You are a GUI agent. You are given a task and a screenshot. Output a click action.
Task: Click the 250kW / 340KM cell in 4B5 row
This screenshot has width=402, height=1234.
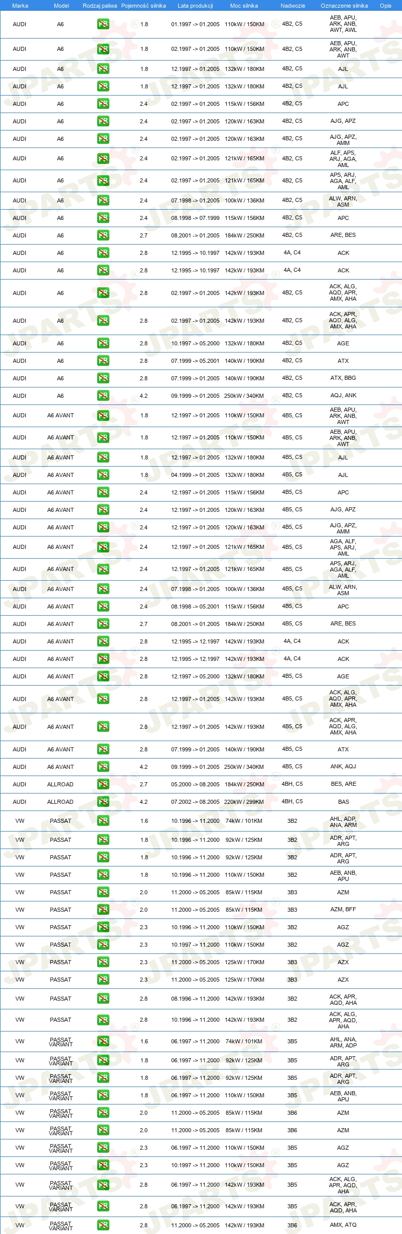point(244,767)
